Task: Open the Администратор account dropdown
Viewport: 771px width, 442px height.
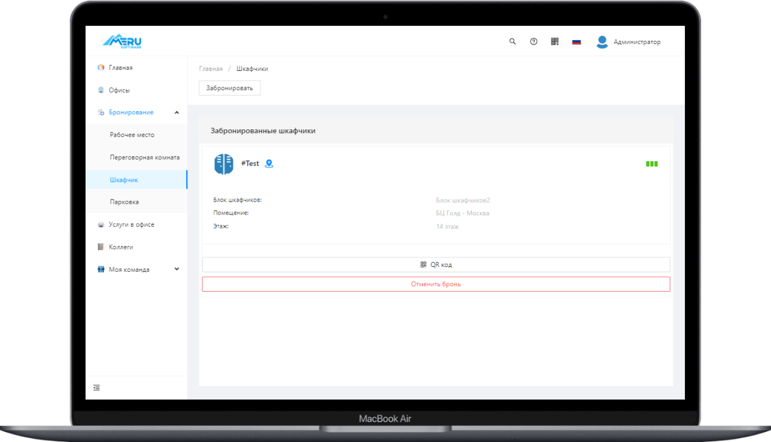Action: (x=637, y=42)
